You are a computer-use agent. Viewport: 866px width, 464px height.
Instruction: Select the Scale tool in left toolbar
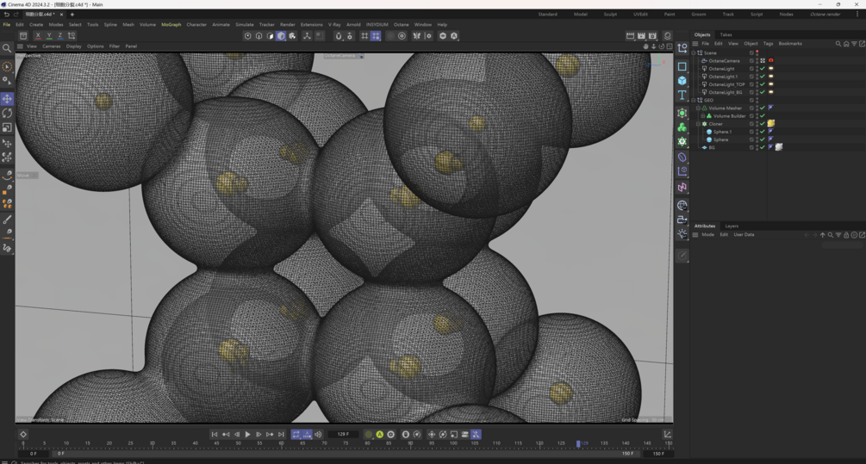7,127
